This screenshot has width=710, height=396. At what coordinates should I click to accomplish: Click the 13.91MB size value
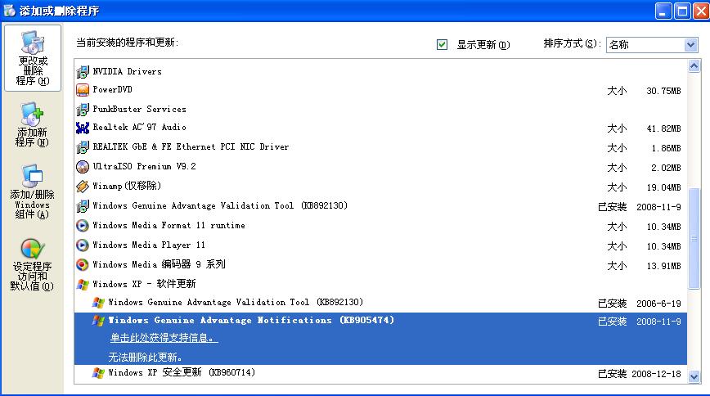[x=663, y=266]
